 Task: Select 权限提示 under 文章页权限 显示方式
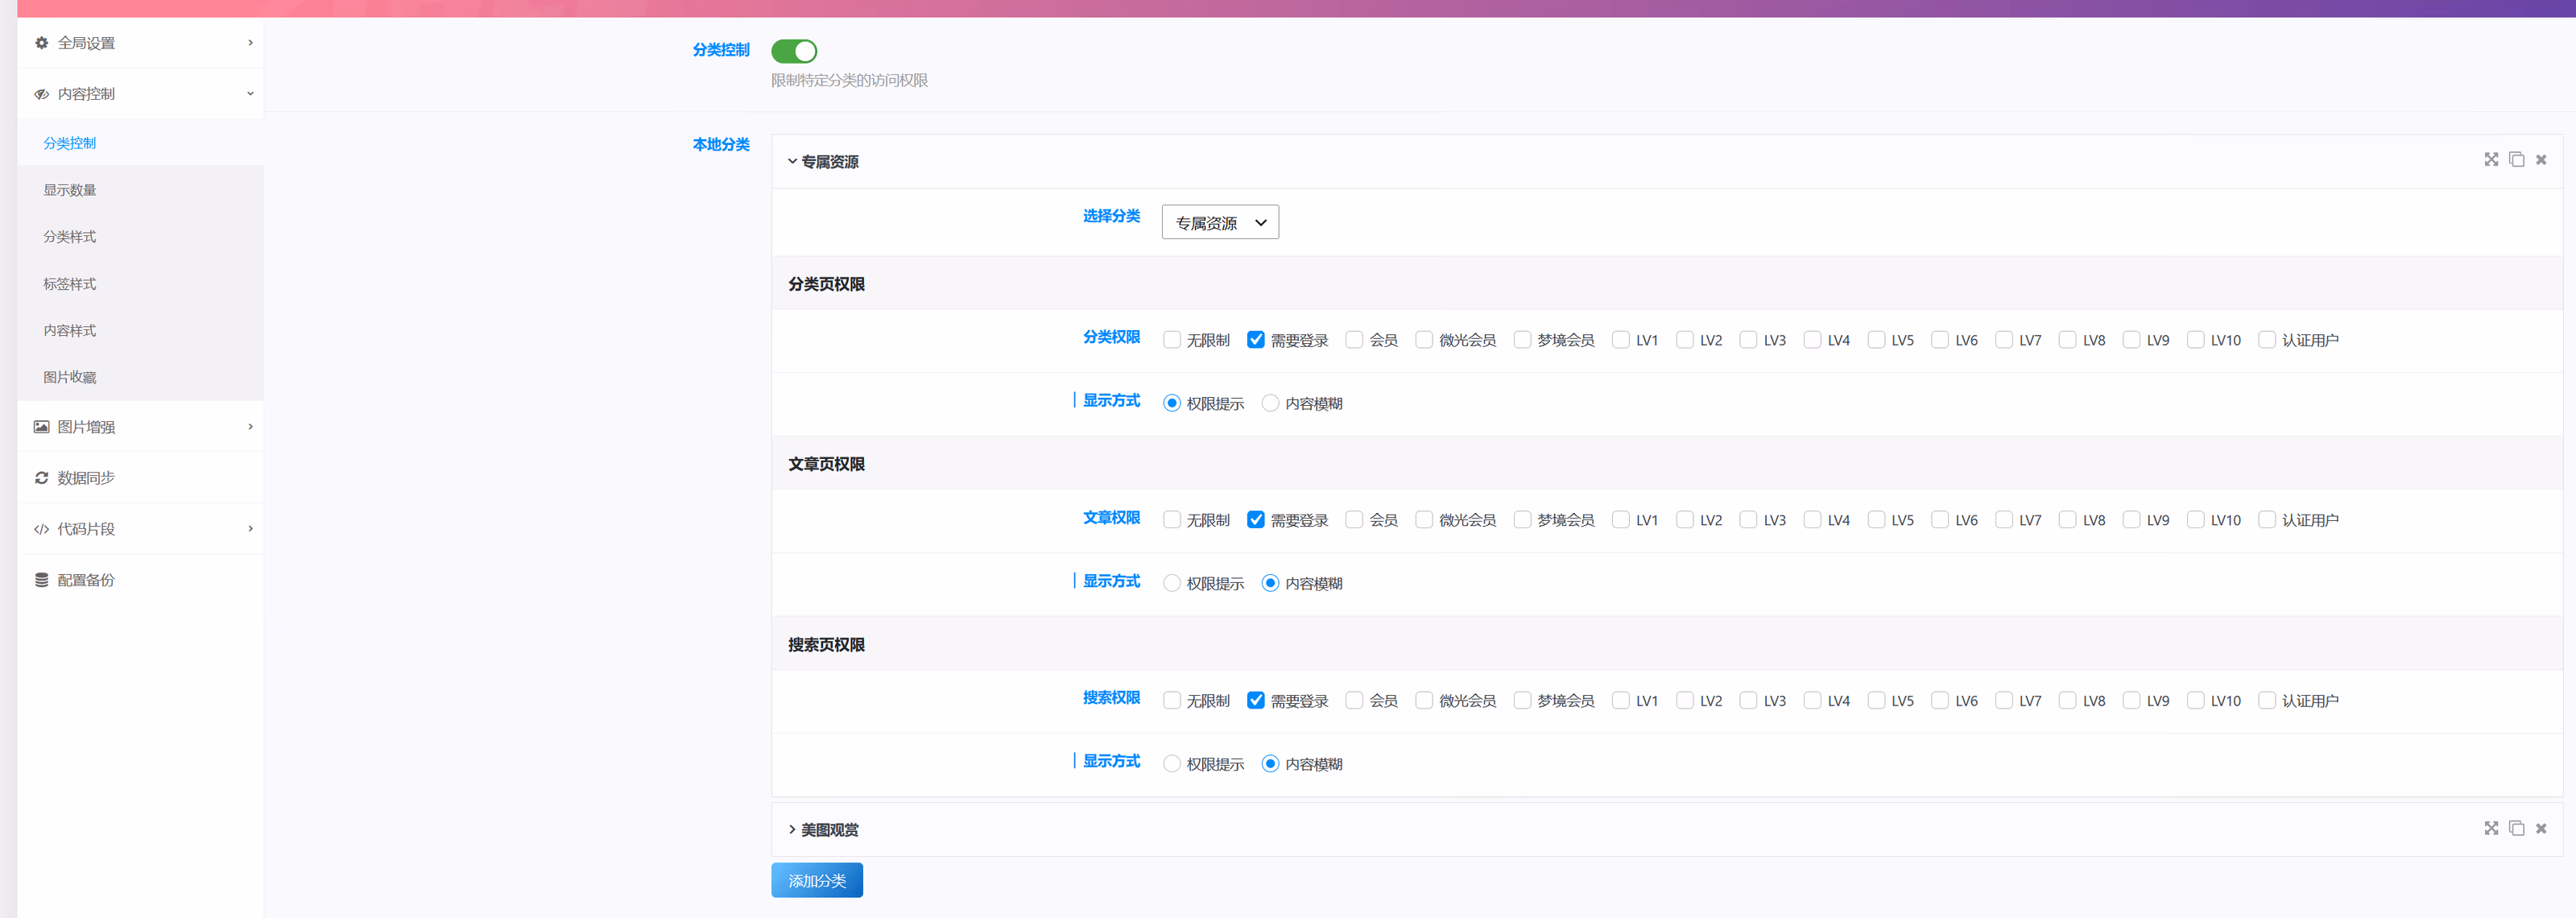[x=1172, y=583]
